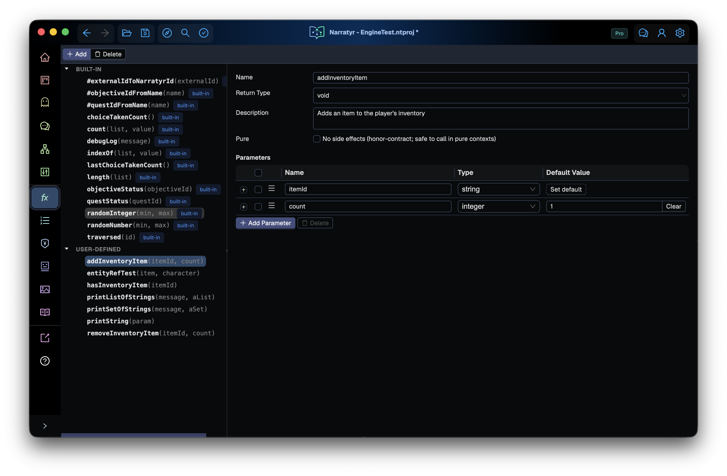Click the function list horizontal scrollbar
The height and width of the screenshot is (476, 727).
coord(133,435)
